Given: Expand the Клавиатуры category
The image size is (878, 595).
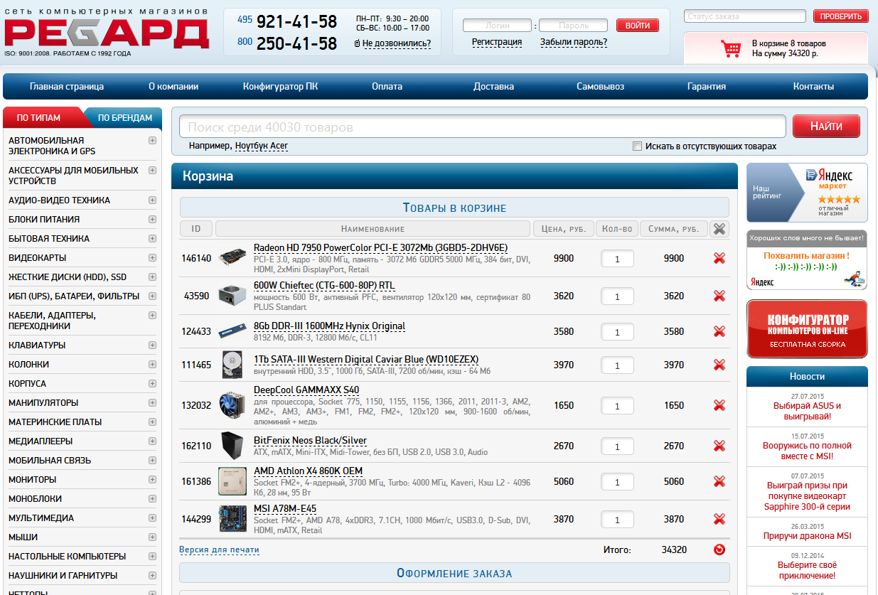Looking at the screenshot, I should click(x=152, y=345).
